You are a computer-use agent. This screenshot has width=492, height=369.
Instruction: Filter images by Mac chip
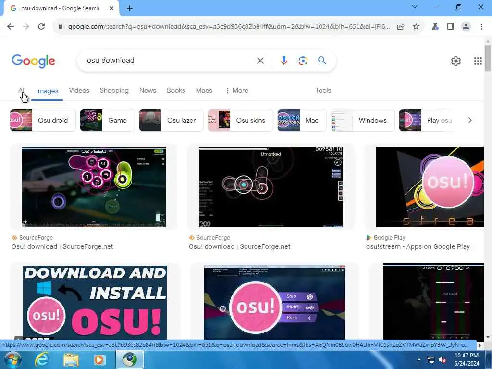click(302, 120)
